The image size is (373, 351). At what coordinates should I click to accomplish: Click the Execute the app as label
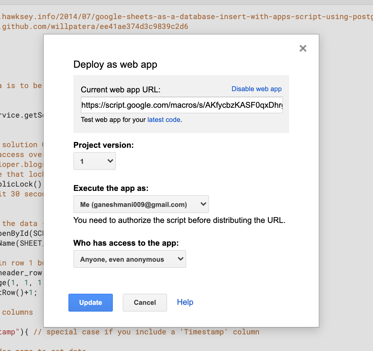pos(111,188)
